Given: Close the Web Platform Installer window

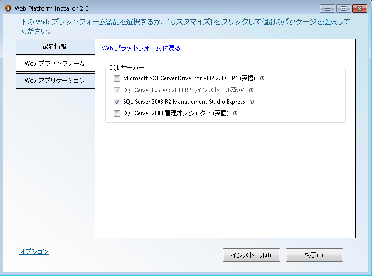Looking at the screenshot, I should point(359,9).
